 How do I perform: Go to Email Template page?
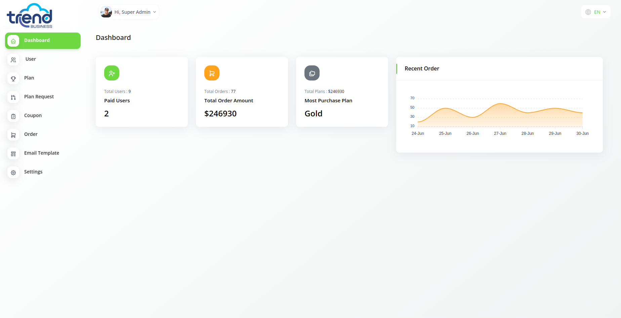point(42,153)
